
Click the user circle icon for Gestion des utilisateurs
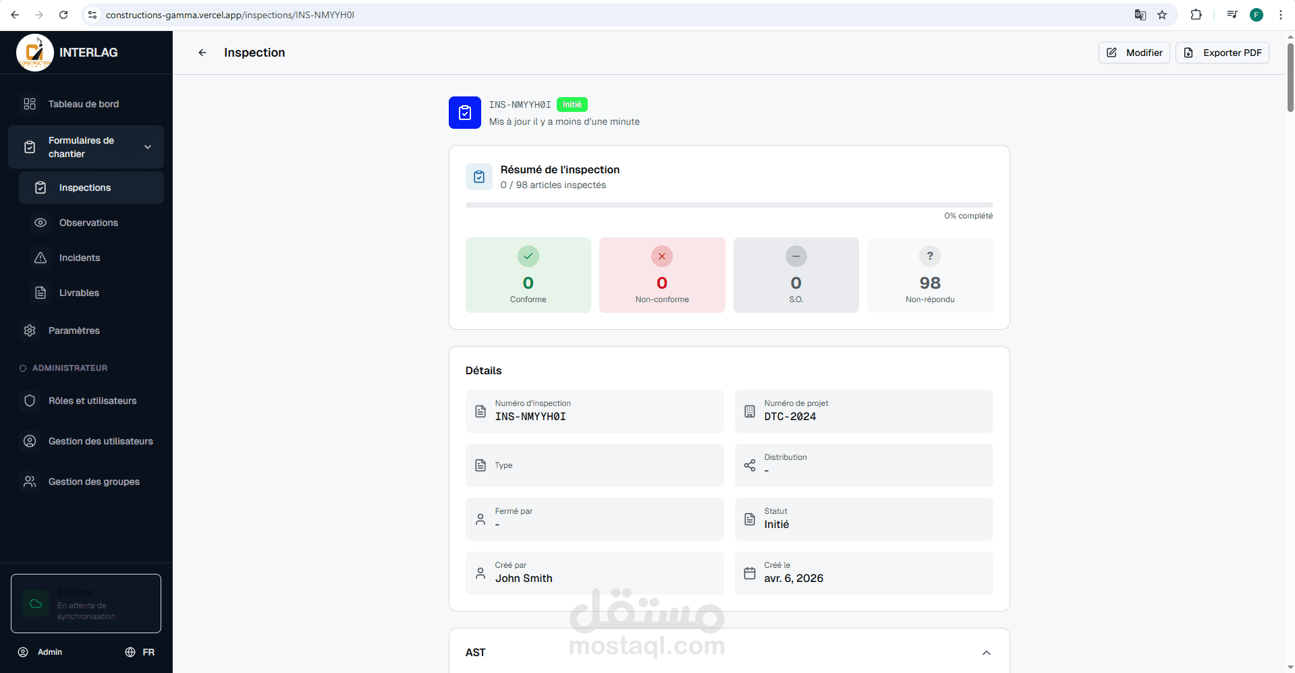point(30,441)
